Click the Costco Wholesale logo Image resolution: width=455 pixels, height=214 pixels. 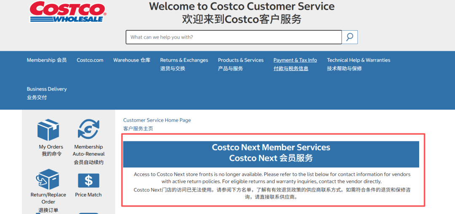coord(68,12)
